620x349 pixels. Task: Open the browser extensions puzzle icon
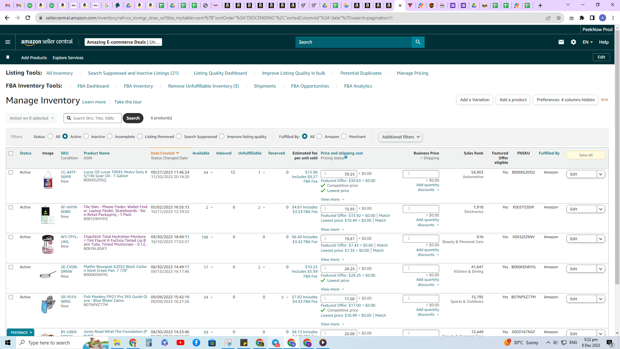(582, 18)
